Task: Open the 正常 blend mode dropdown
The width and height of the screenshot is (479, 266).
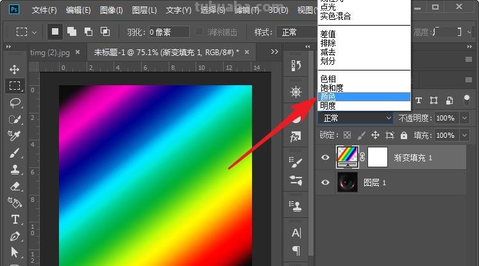Action: click(x=356, y=118)
